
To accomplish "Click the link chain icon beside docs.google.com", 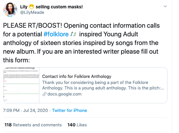I will point(45,94).
